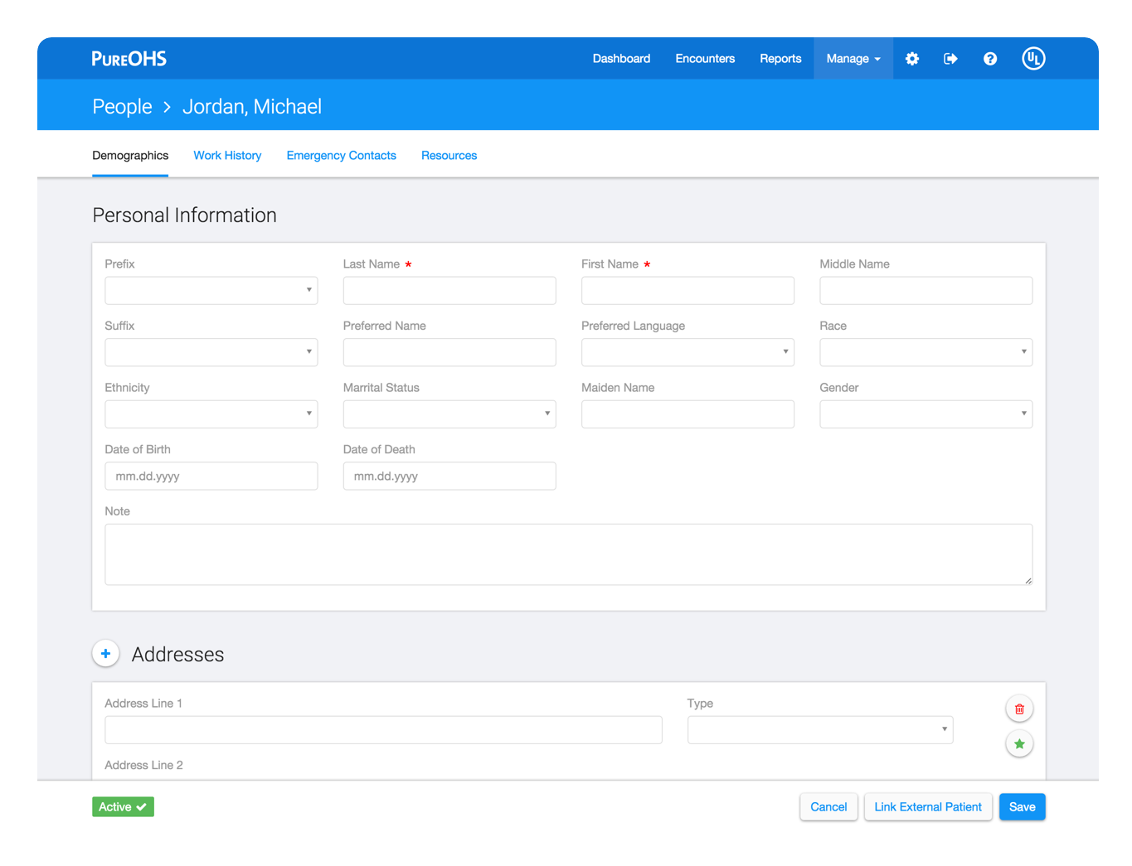
Task: Open the Suffix dropdown
Action: pos(211,352)
